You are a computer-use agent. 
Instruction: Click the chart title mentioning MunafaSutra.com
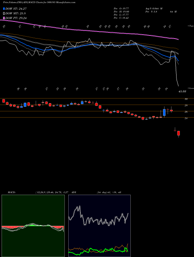[39, 3]
